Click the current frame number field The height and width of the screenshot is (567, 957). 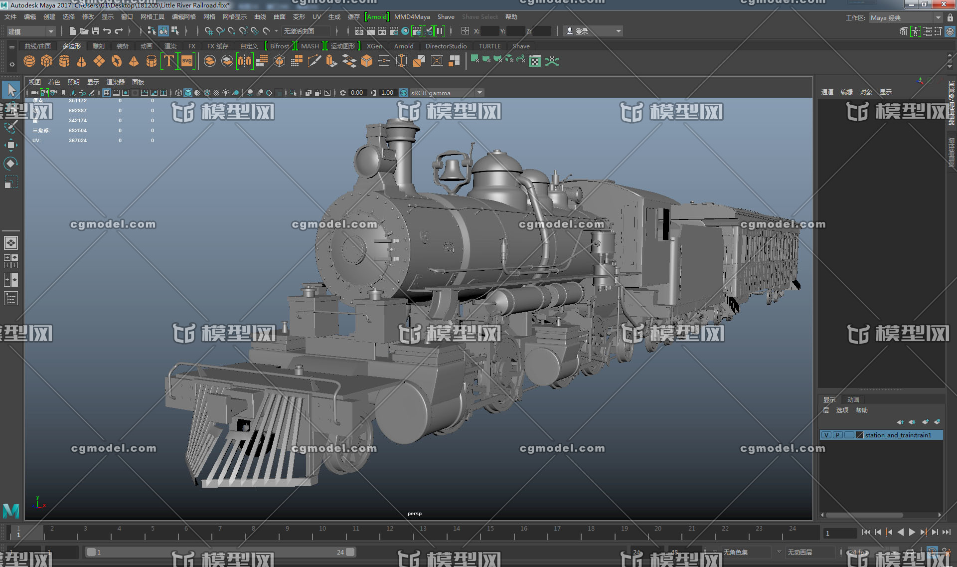tap(839, 533)
